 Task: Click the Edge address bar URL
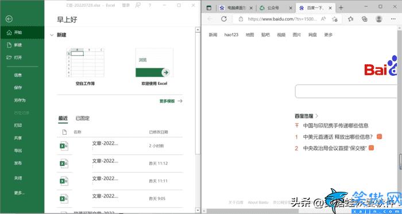(282, 19)
